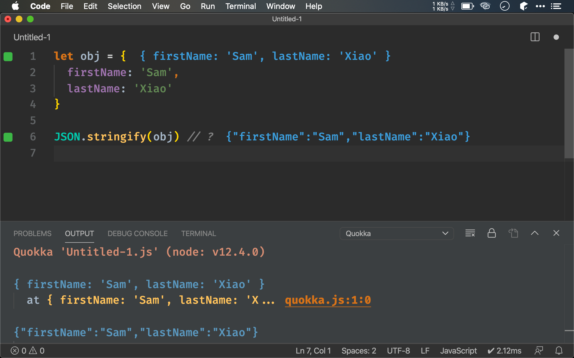
Task: Click the network speed menu bar indicator
Action: click(443, 6)
